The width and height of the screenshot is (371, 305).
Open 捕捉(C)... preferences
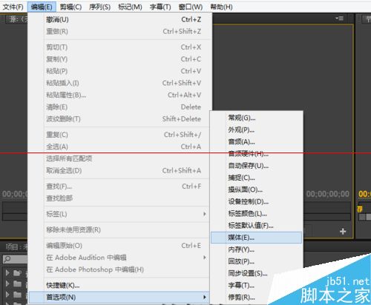pyautogui.click(x=256, y=178)
